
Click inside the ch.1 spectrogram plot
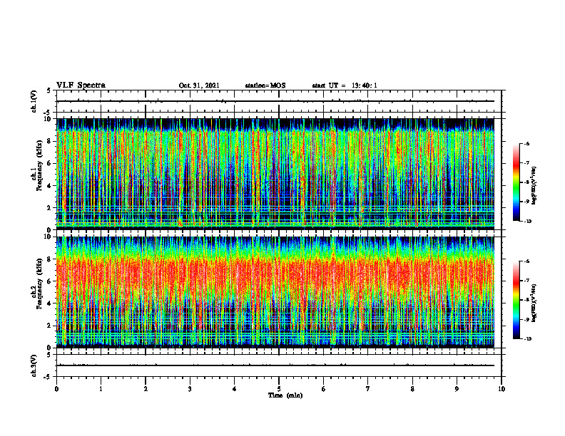pyautogui.click(x=275, y=174)
